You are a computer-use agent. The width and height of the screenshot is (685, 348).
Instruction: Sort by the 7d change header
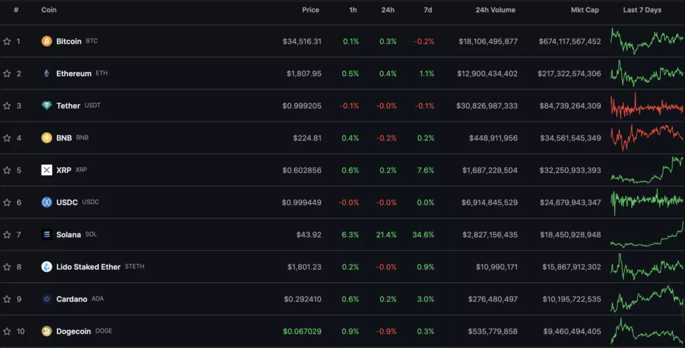tap(428, 9)
